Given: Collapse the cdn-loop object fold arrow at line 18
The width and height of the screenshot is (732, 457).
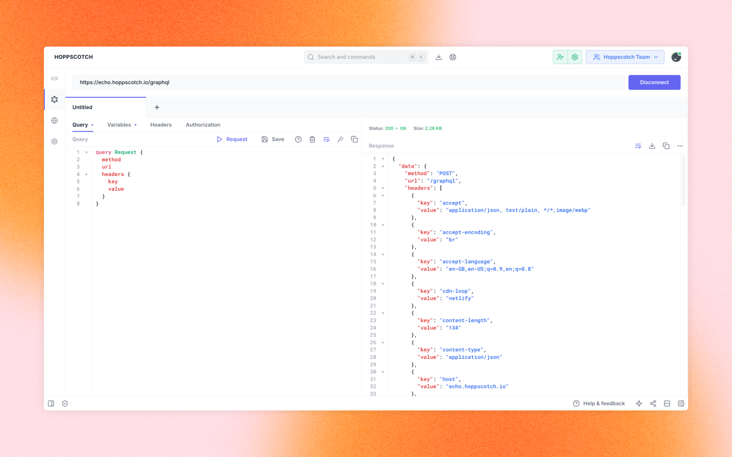Looking at the screenshot, I should [383, 284].
